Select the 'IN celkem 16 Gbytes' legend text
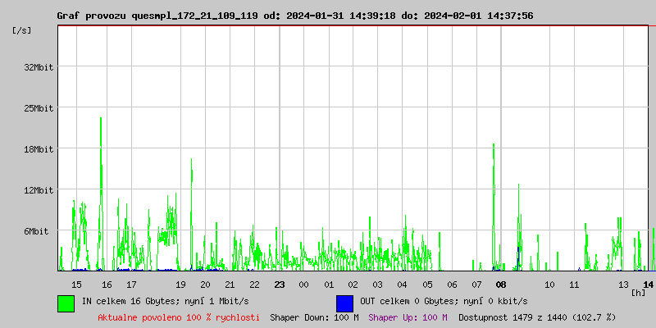This screenshot has width=656, height=328. pos(154,302)
